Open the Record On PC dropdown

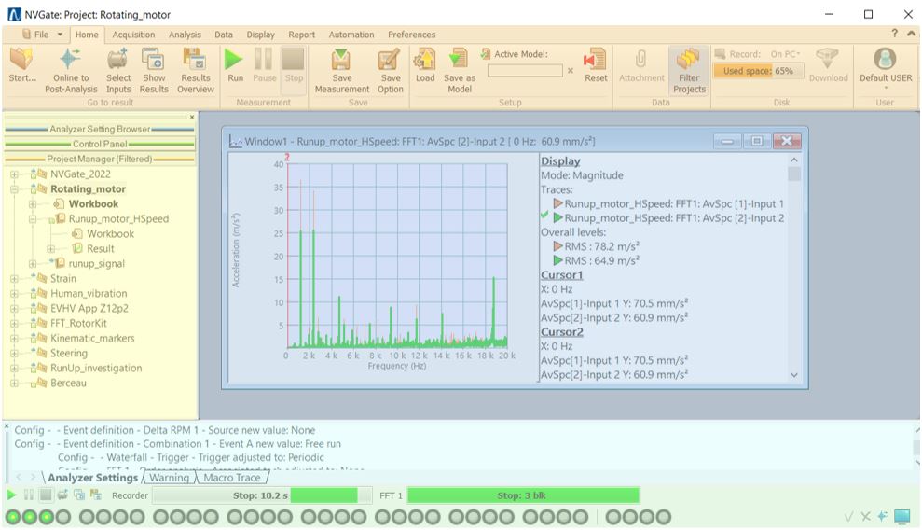786,54
